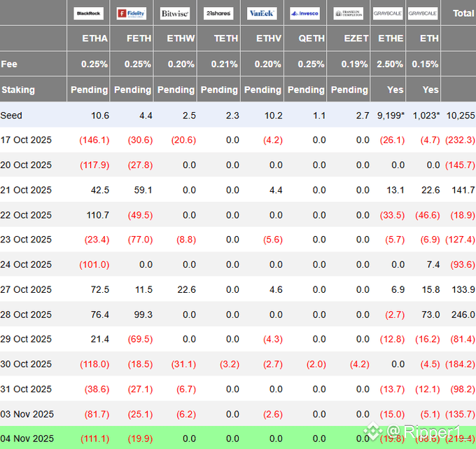Click the (77.0) FETH value on 23 Oct

pyautogui.click(x=140, y=240)
